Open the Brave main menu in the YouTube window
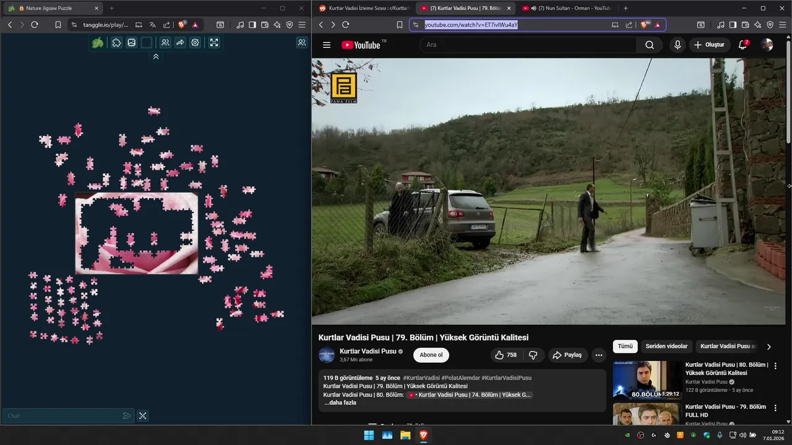792x445 pixels. pyautogui.click(x=782, y=25)
